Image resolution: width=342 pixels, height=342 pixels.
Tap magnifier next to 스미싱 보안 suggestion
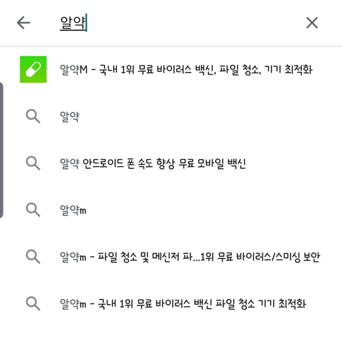pos(33,257)
